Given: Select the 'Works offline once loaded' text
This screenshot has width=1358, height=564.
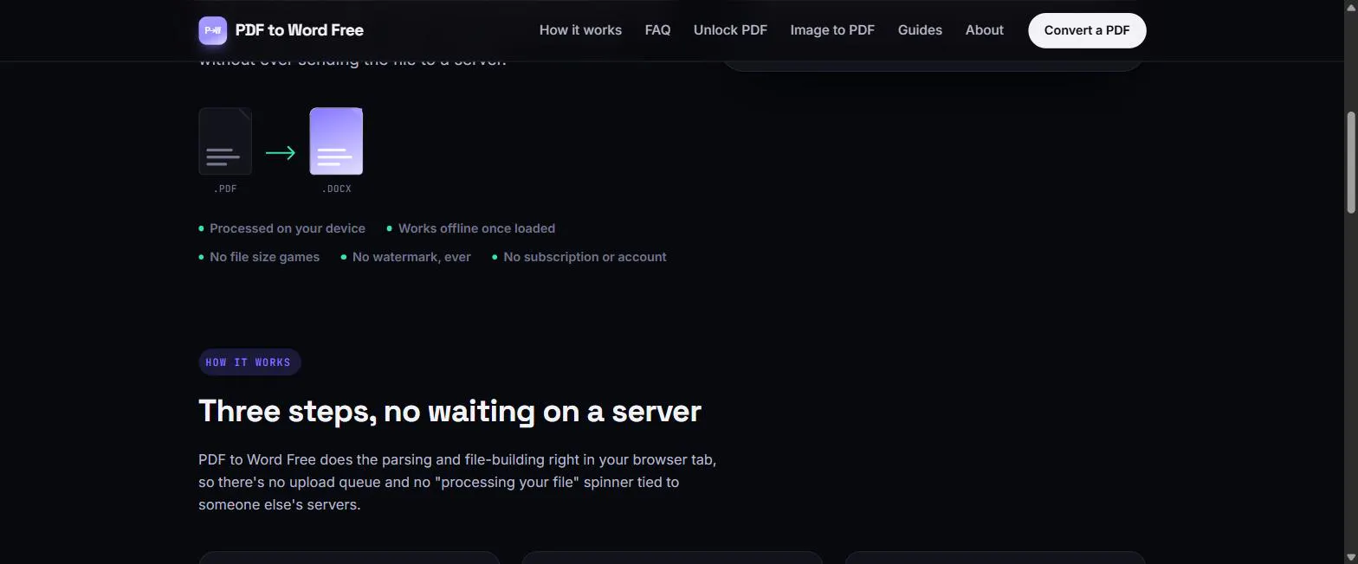Looking at the screenshot, I should pyautogui.click(x=476, y=228).
